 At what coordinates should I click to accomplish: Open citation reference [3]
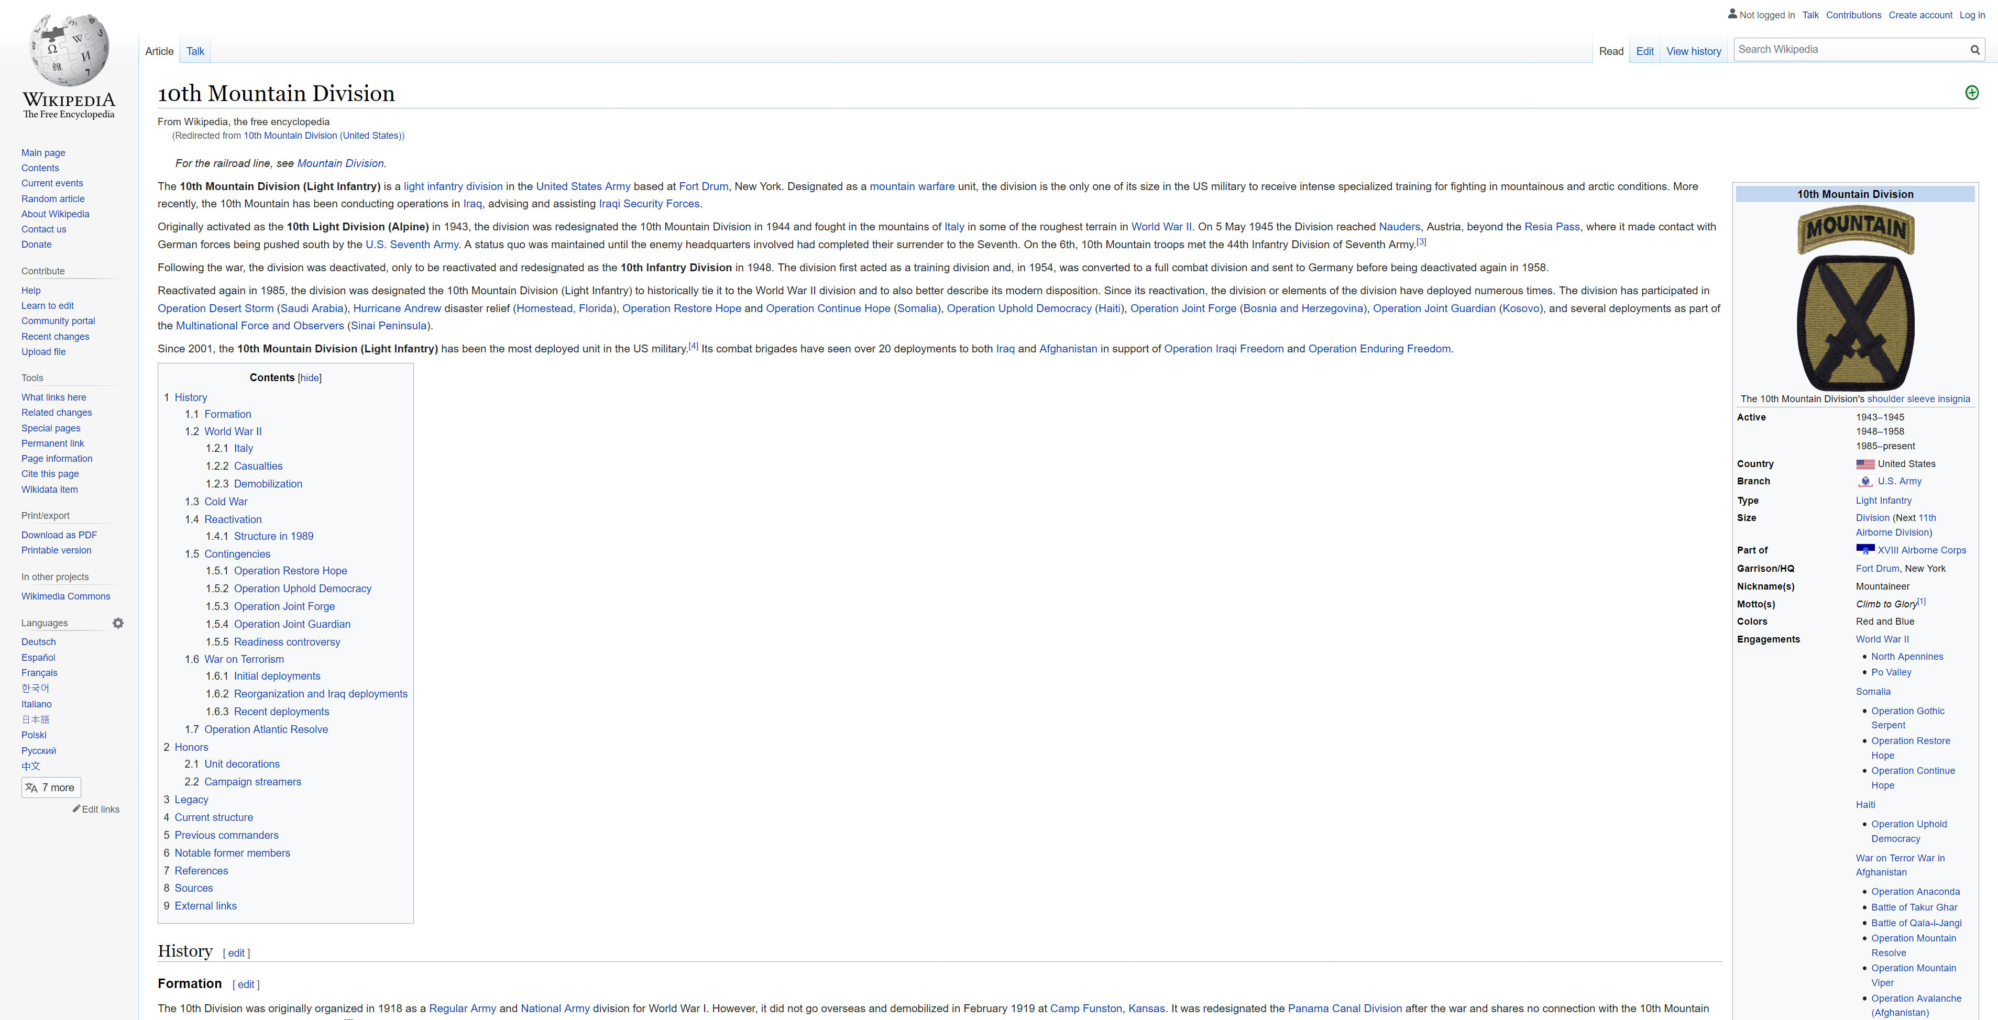click(1421, 241)
